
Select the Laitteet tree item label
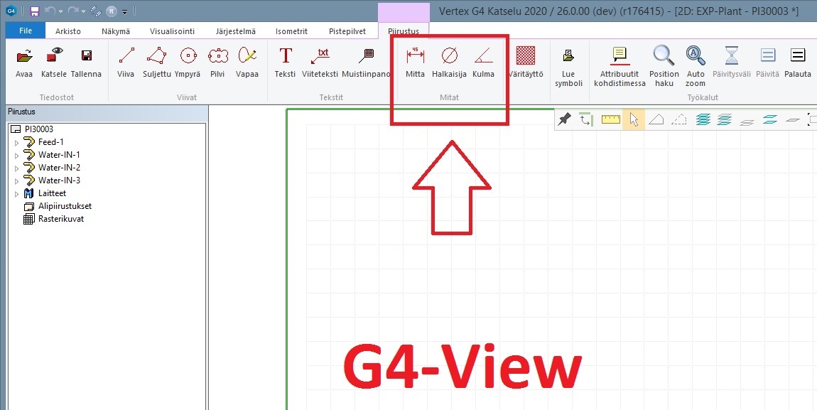click(x=52, y=193)
